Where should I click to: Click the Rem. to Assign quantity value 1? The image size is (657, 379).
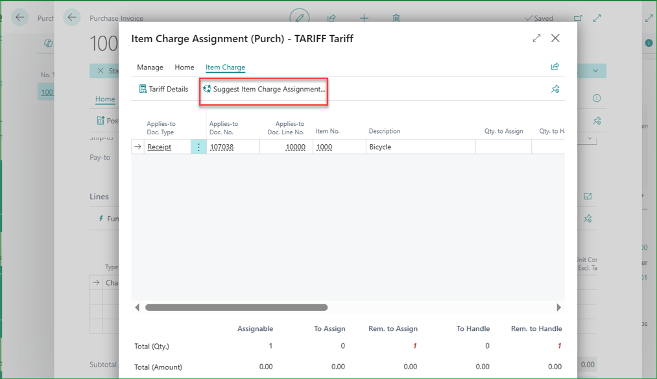pyautogui.click(x=415, y=346)
